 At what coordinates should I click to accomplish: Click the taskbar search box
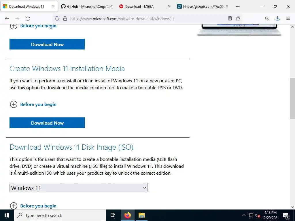point(60,215)
